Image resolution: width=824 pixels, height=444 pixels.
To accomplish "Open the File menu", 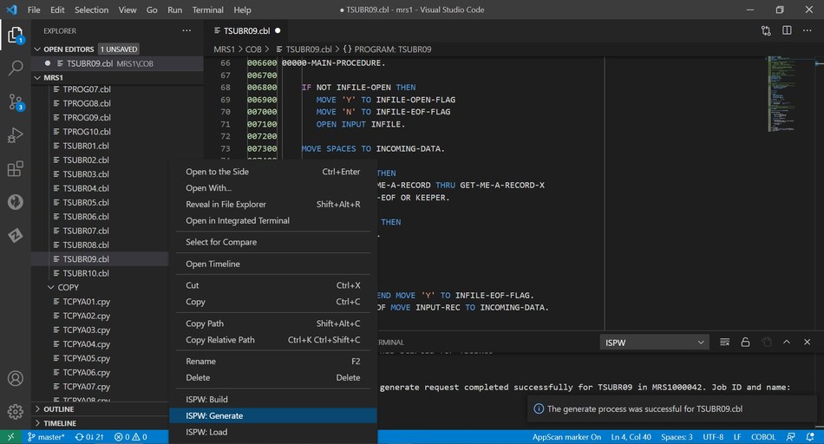I will point(34,10).
